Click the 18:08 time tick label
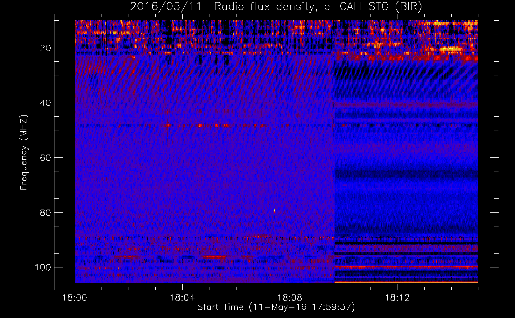 pos(290,298)
